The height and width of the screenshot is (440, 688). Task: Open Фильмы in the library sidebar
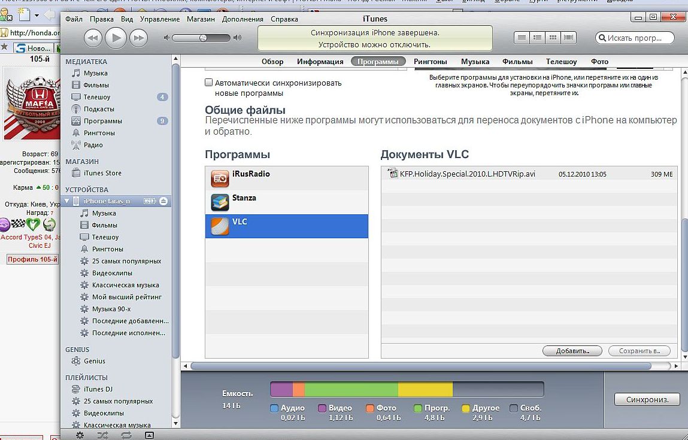(96, 85)
